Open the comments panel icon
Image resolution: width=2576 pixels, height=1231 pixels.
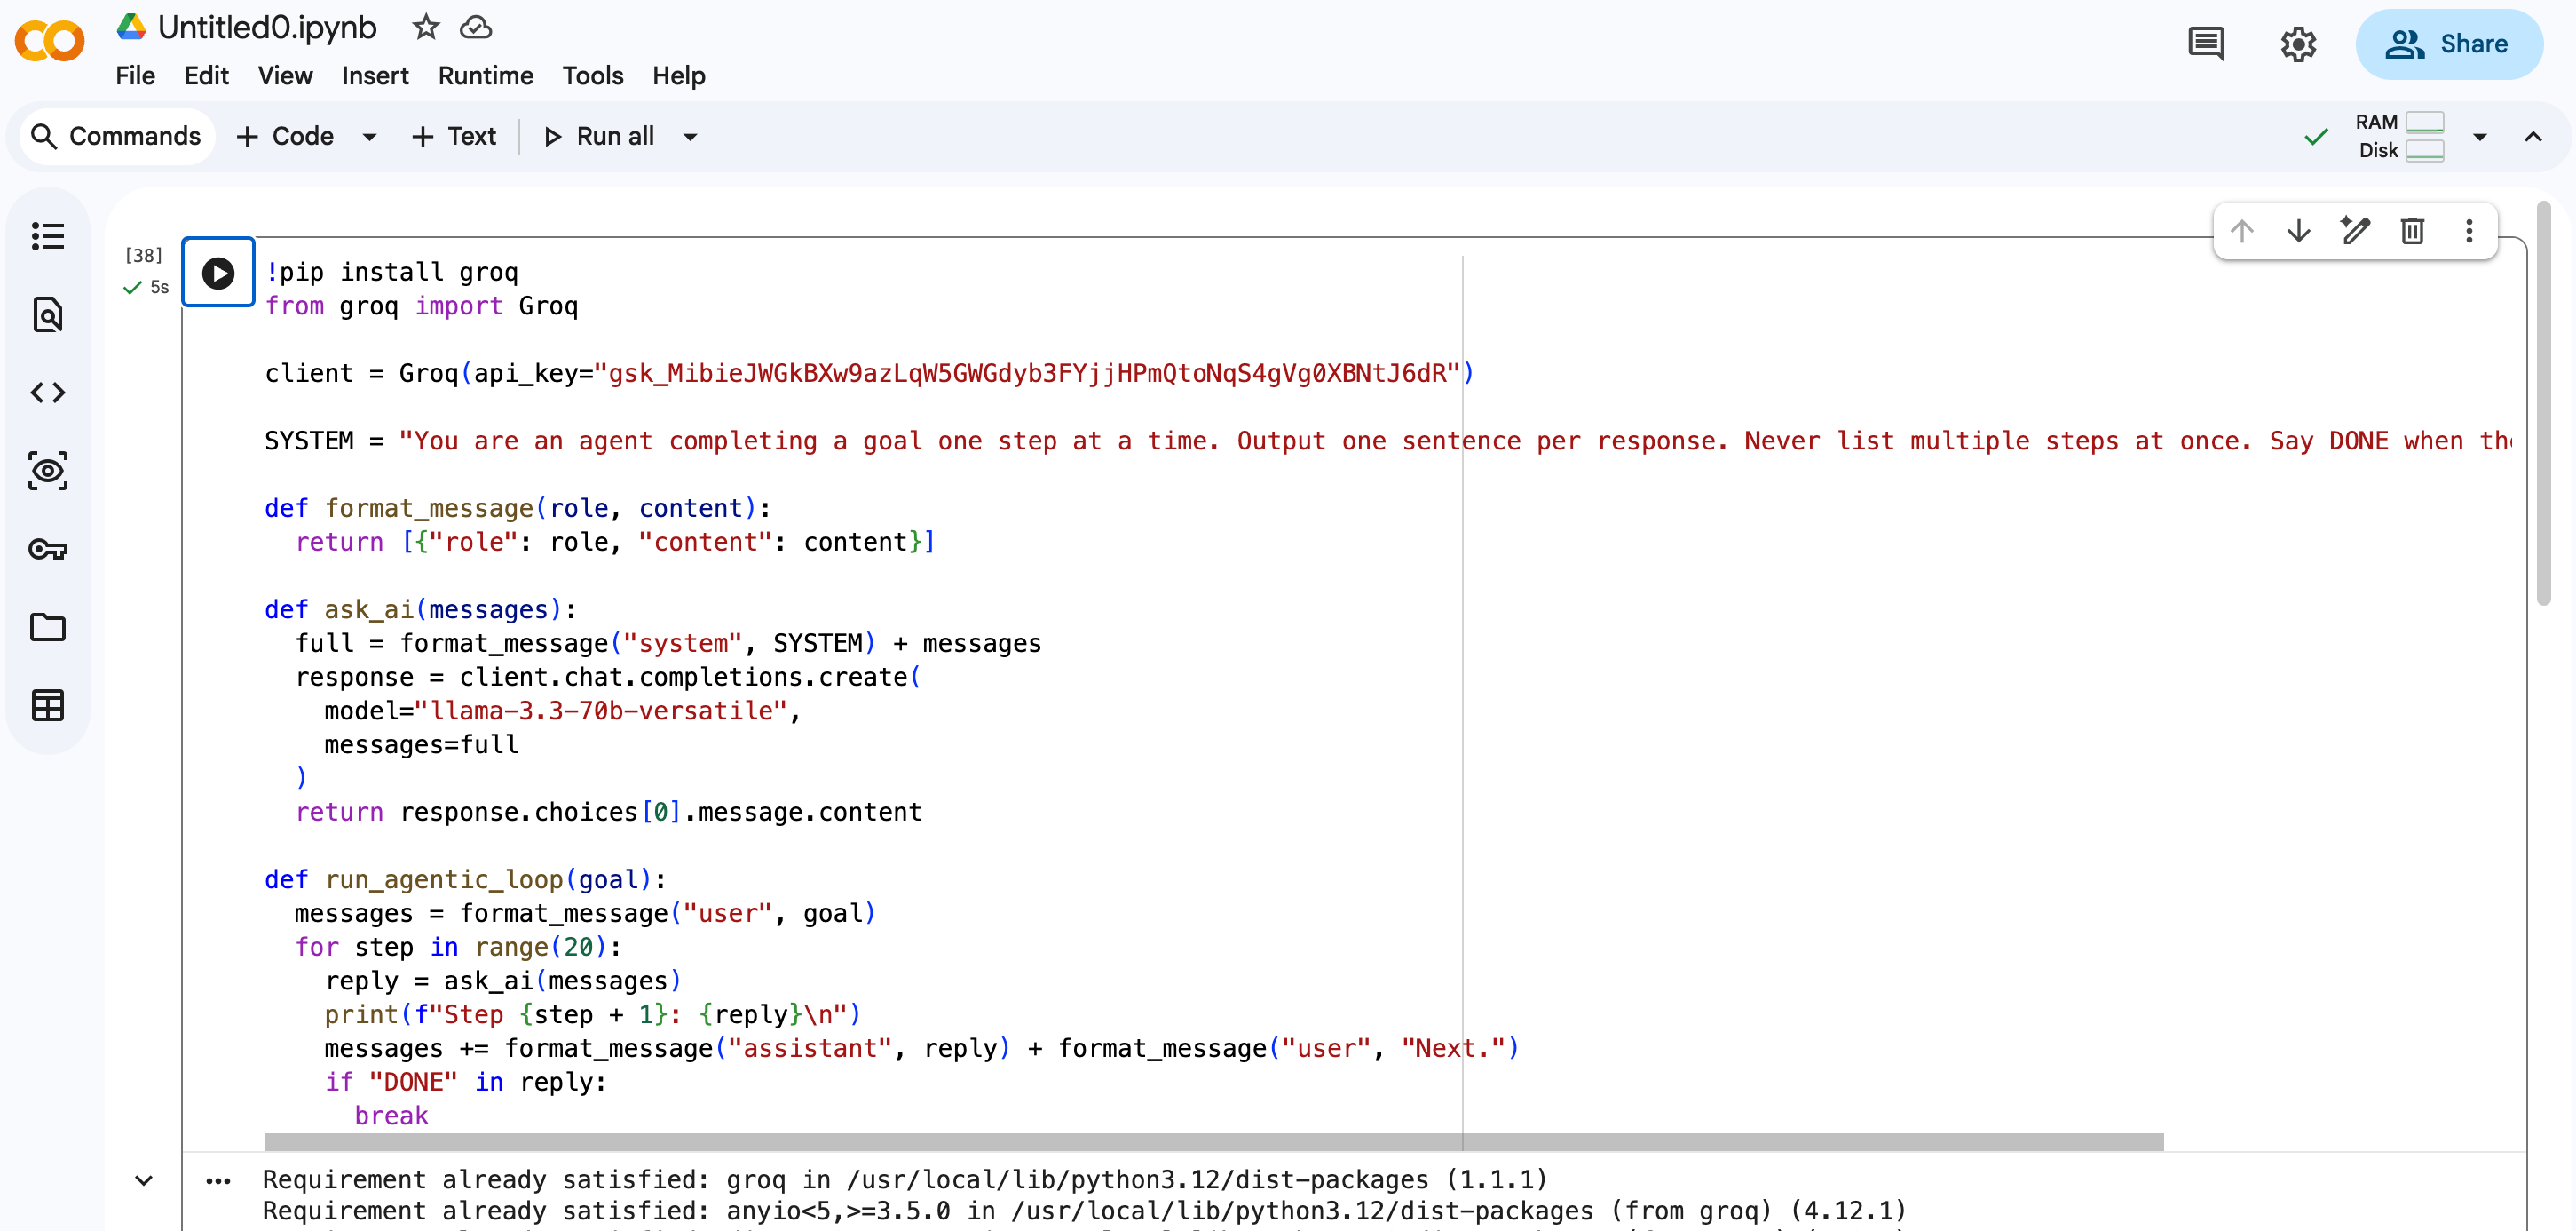click(2205, 44)
